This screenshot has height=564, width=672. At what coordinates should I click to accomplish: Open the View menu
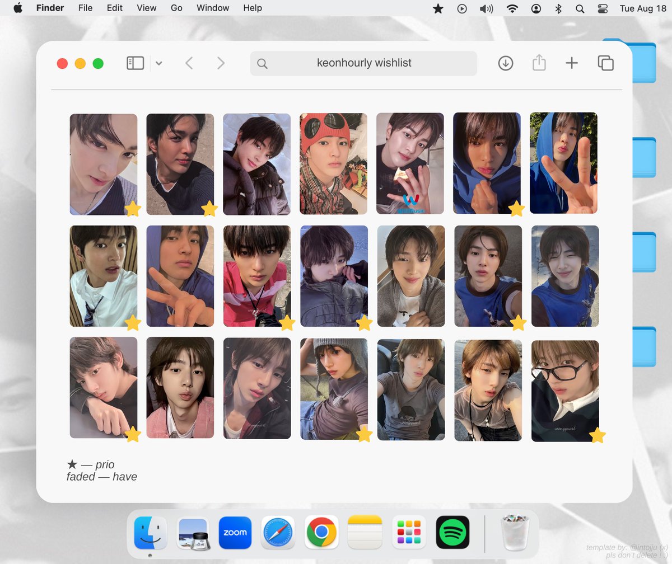[147, 8]
